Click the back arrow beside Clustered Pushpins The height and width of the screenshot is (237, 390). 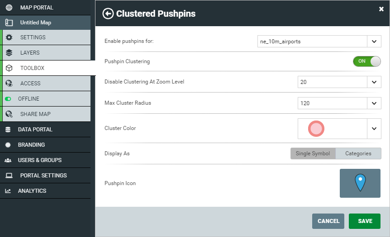click(x=108, y=14)
